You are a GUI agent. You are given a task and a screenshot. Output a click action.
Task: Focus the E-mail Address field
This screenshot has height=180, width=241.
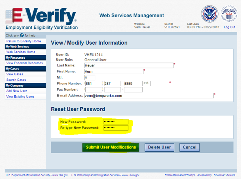149,96
